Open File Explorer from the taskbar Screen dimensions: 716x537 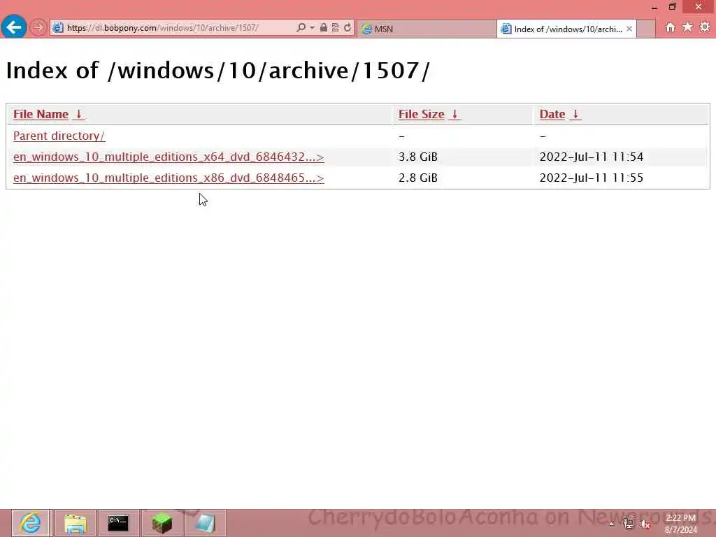coord(76,523)
